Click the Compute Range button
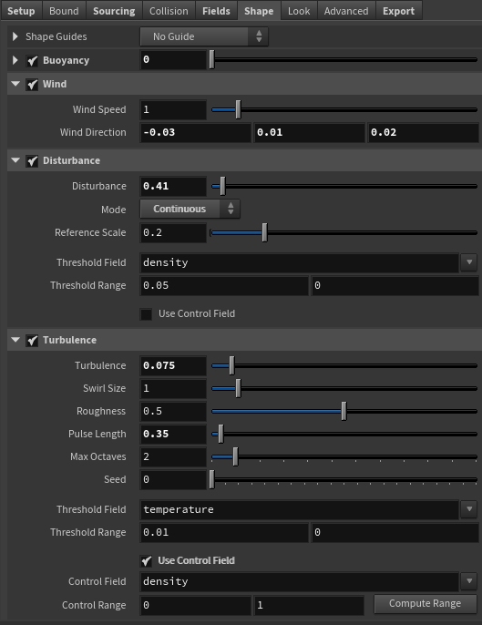Screen dimensions: 482x625 pyautogui.click(x=425, y=603)
